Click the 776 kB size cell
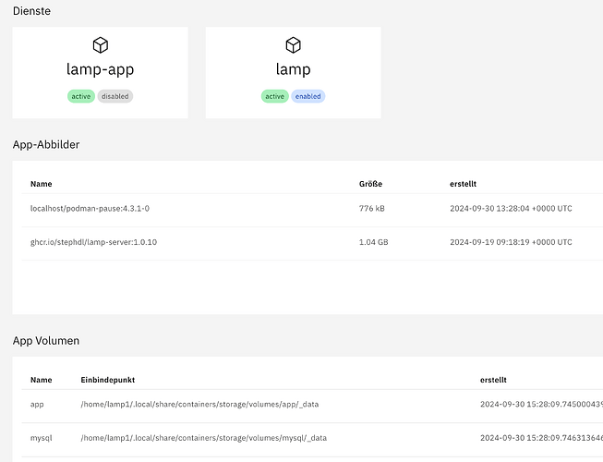 [x=371, y=209]
